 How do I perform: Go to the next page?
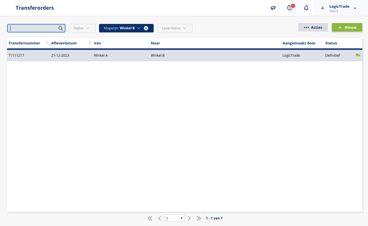[x=189, y=218]
